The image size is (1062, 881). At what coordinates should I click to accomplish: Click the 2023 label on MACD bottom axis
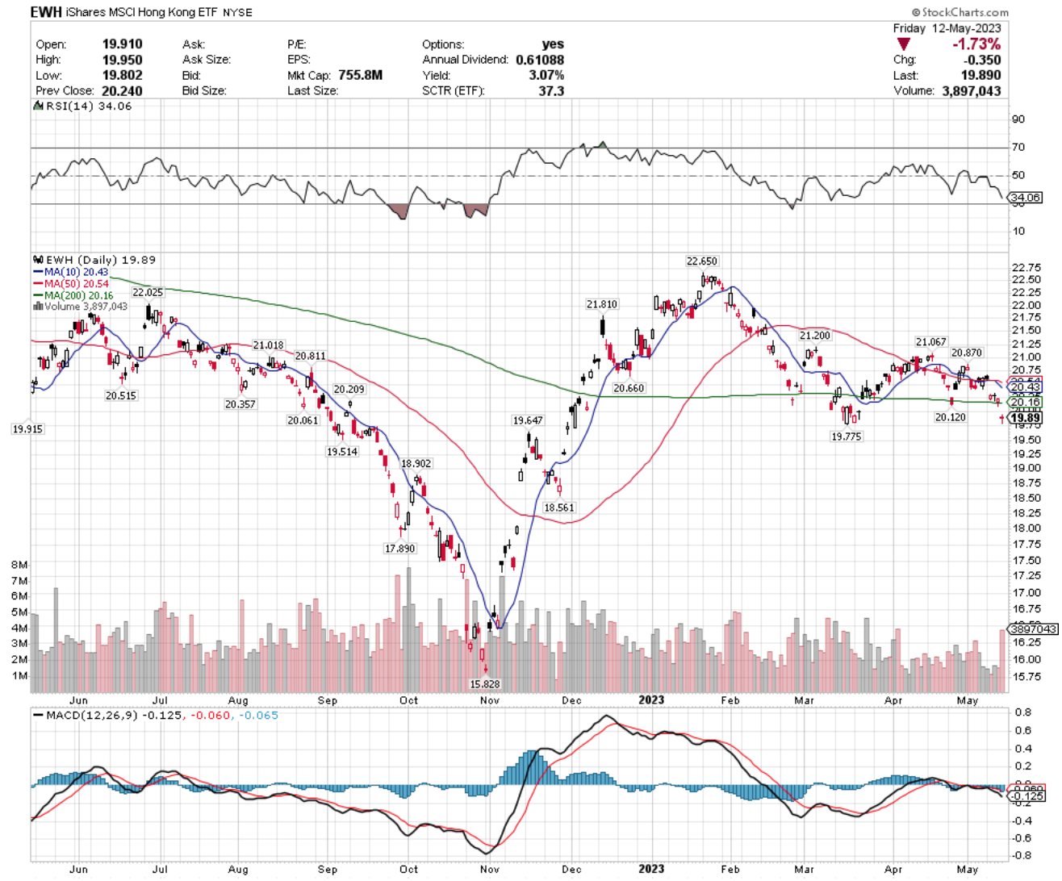(651, 869)
